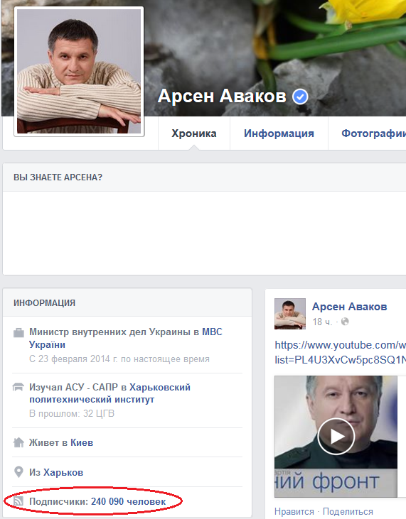
Task: Open the МВС України workplace link
Action: pyautogui.click(x=126, y=338)
